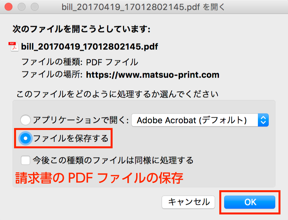Image resolution: width=288 pixels, height=220 pixels.
Task: Click the dialog title bar text
Action: click(x=143, y=7)
